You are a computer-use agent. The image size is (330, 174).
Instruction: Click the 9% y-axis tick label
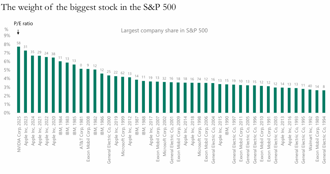click(x=6, y=35)
